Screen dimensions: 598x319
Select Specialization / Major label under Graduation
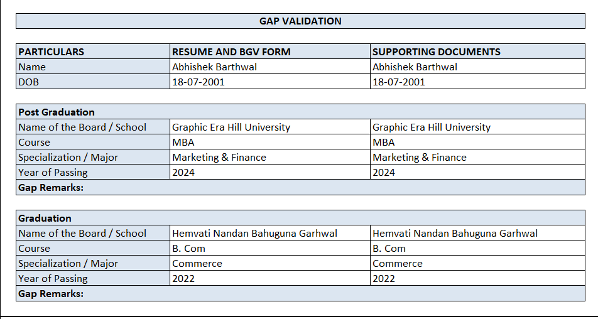[x=93, y=264]
